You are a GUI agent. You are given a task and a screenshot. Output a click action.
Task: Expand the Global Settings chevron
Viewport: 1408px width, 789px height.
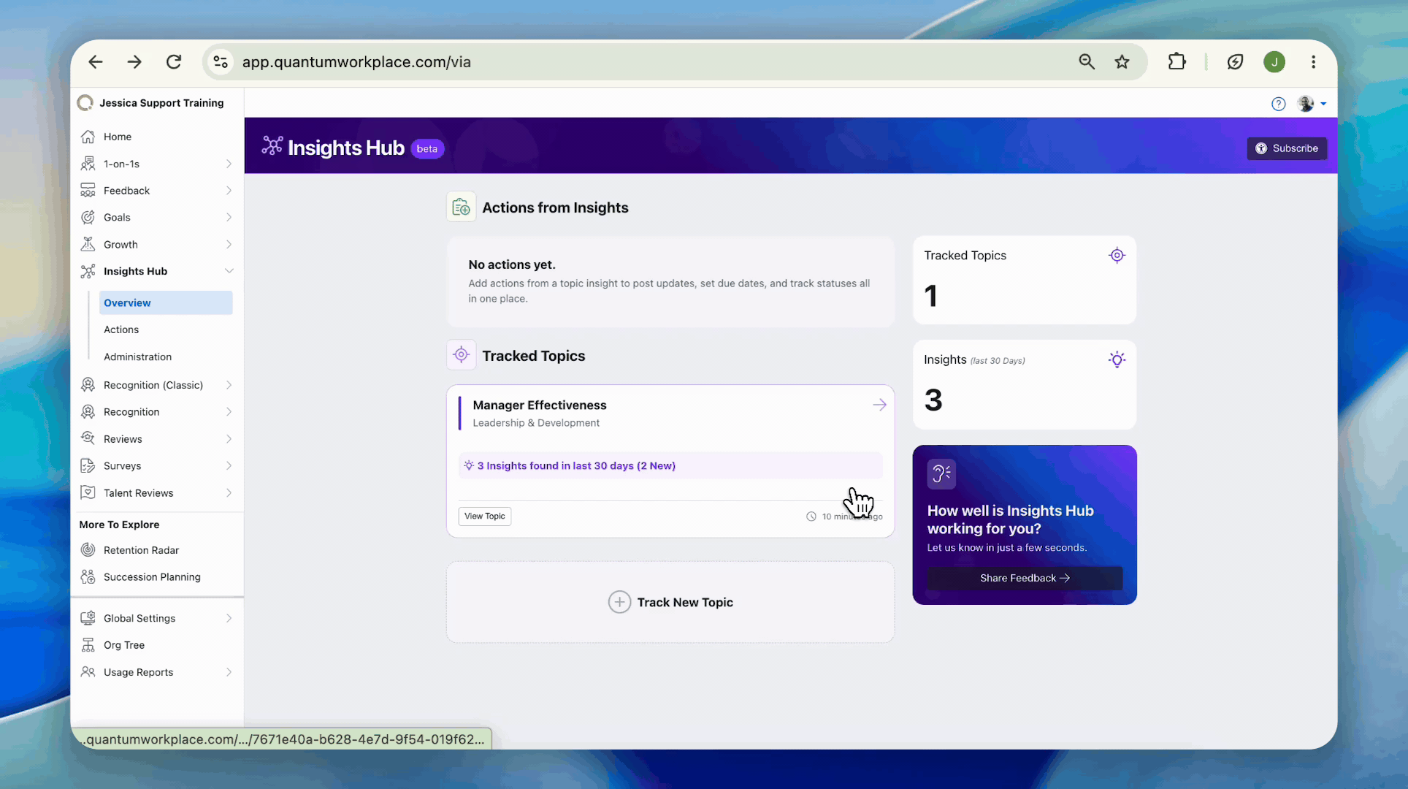[x=229, y=618]
